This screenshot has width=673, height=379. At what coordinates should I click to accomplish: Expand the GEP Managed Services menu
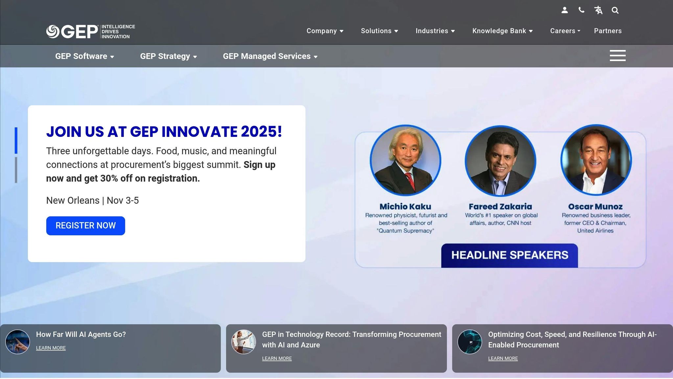click(x=270, y=56)
